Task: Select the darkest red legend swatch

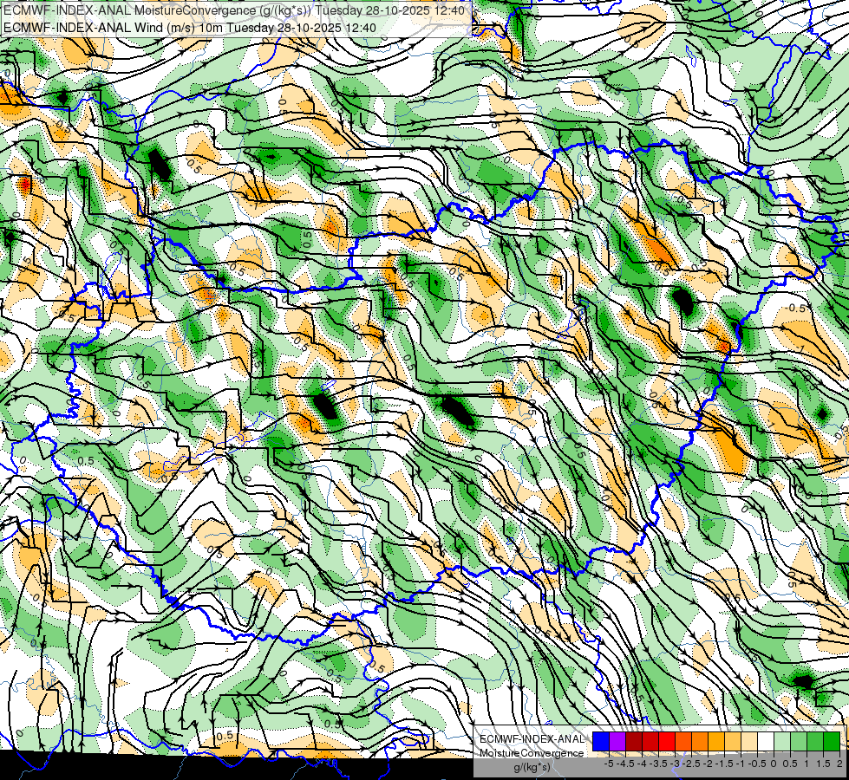Action: [x=634, y=741]
